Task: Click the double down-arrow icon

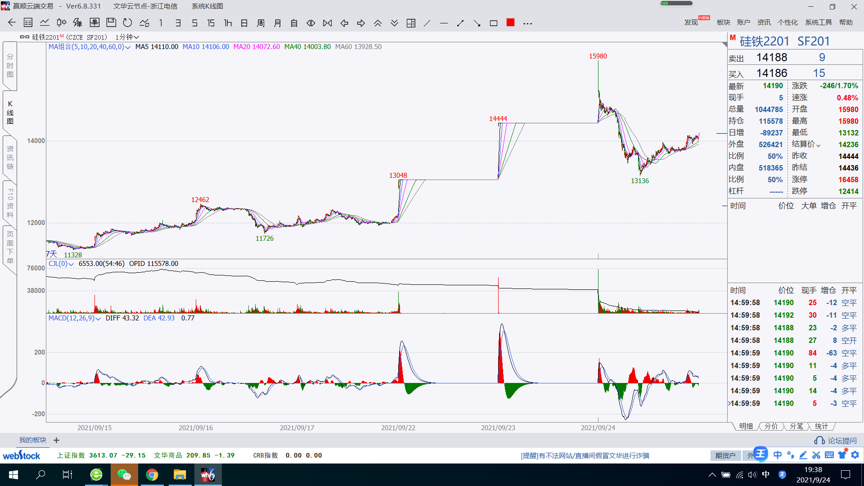Action: [x=394, y=23]
